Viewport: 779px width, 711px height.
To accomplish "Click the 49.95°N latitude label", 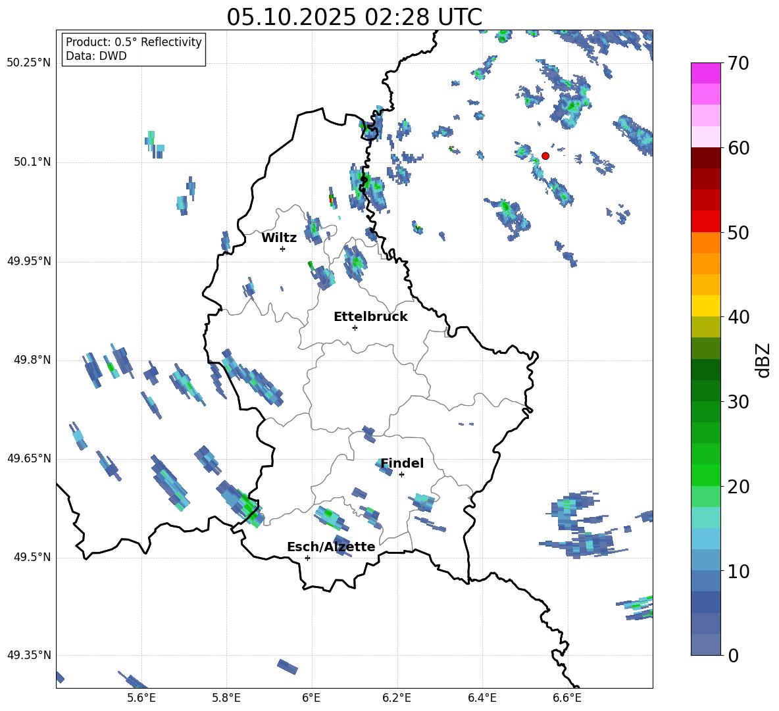I will point(28,261).
